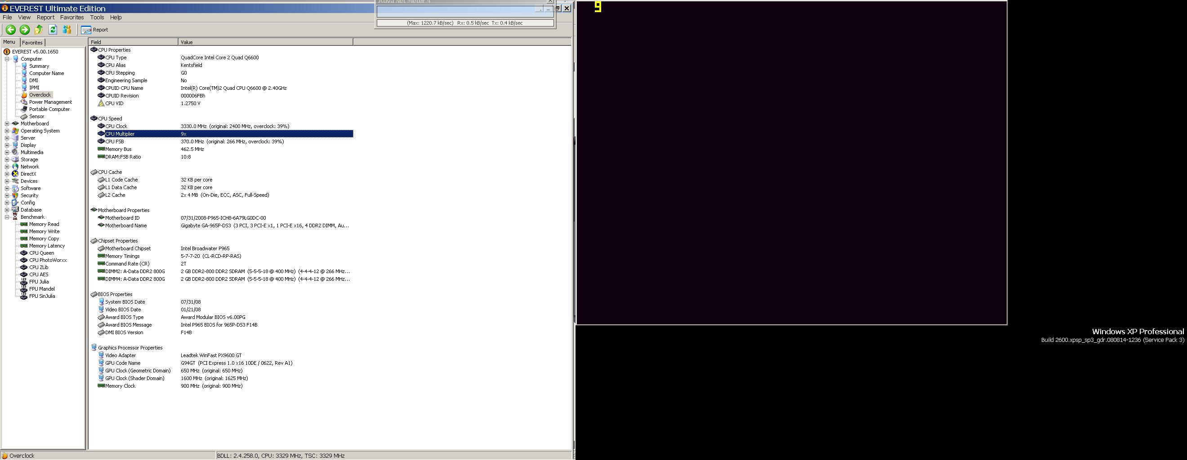The height and width of the screenshot is (460, 1187).
Task: Select the CPU VID row warning icon
Action: pyautogui.click(x=101, y=103)
